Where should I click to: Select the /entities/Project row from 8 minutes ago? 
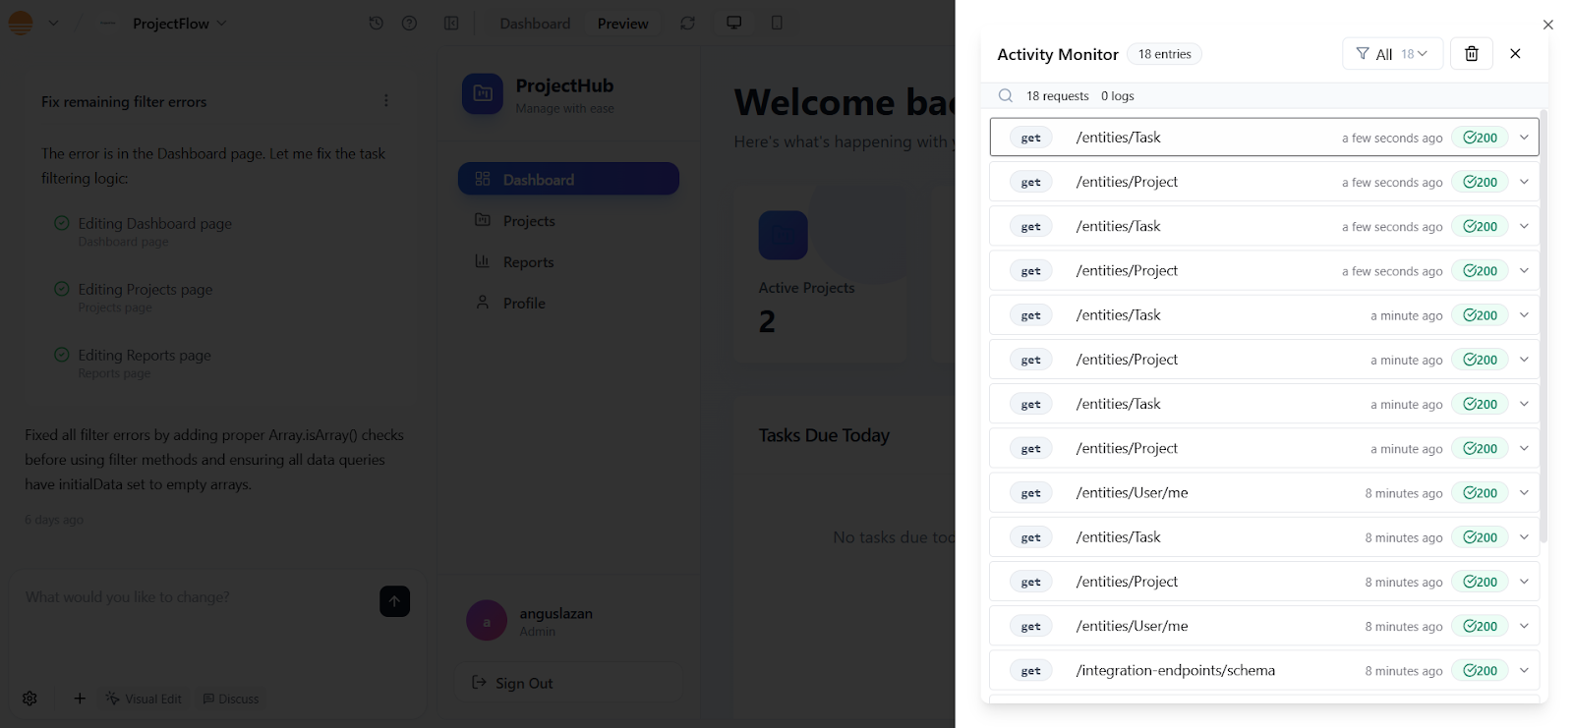coord(1264,582)
